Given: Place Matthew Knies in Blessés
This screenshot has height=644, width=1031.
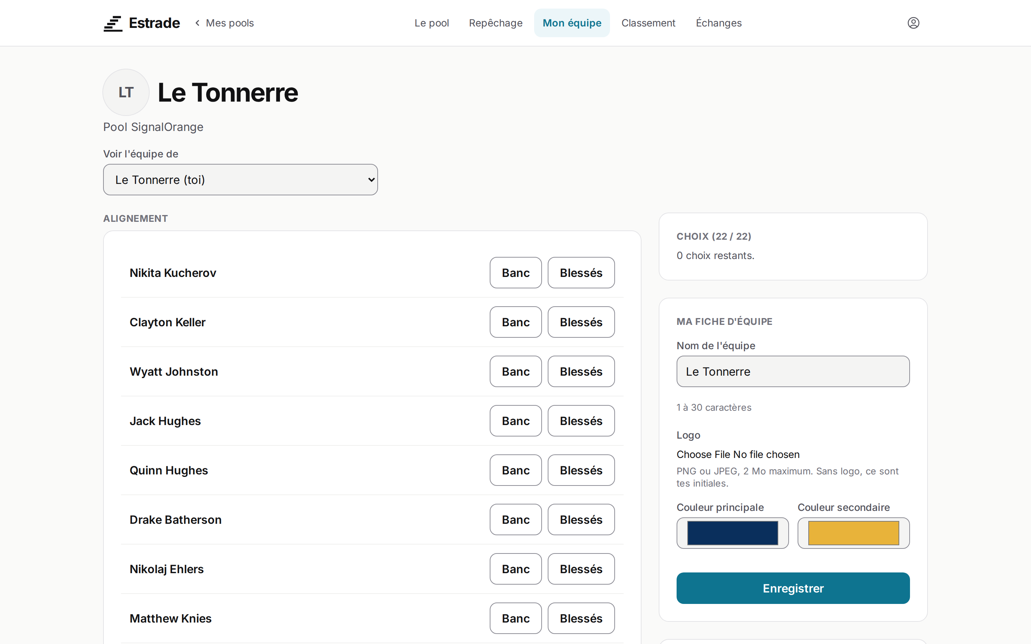Looking at the screenshot, I should pos(581,619).
